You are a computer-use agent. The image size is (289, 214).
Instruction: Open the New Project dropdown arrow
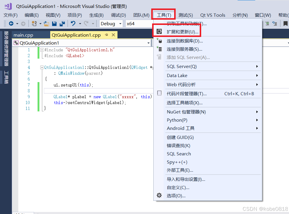(40, 24)
